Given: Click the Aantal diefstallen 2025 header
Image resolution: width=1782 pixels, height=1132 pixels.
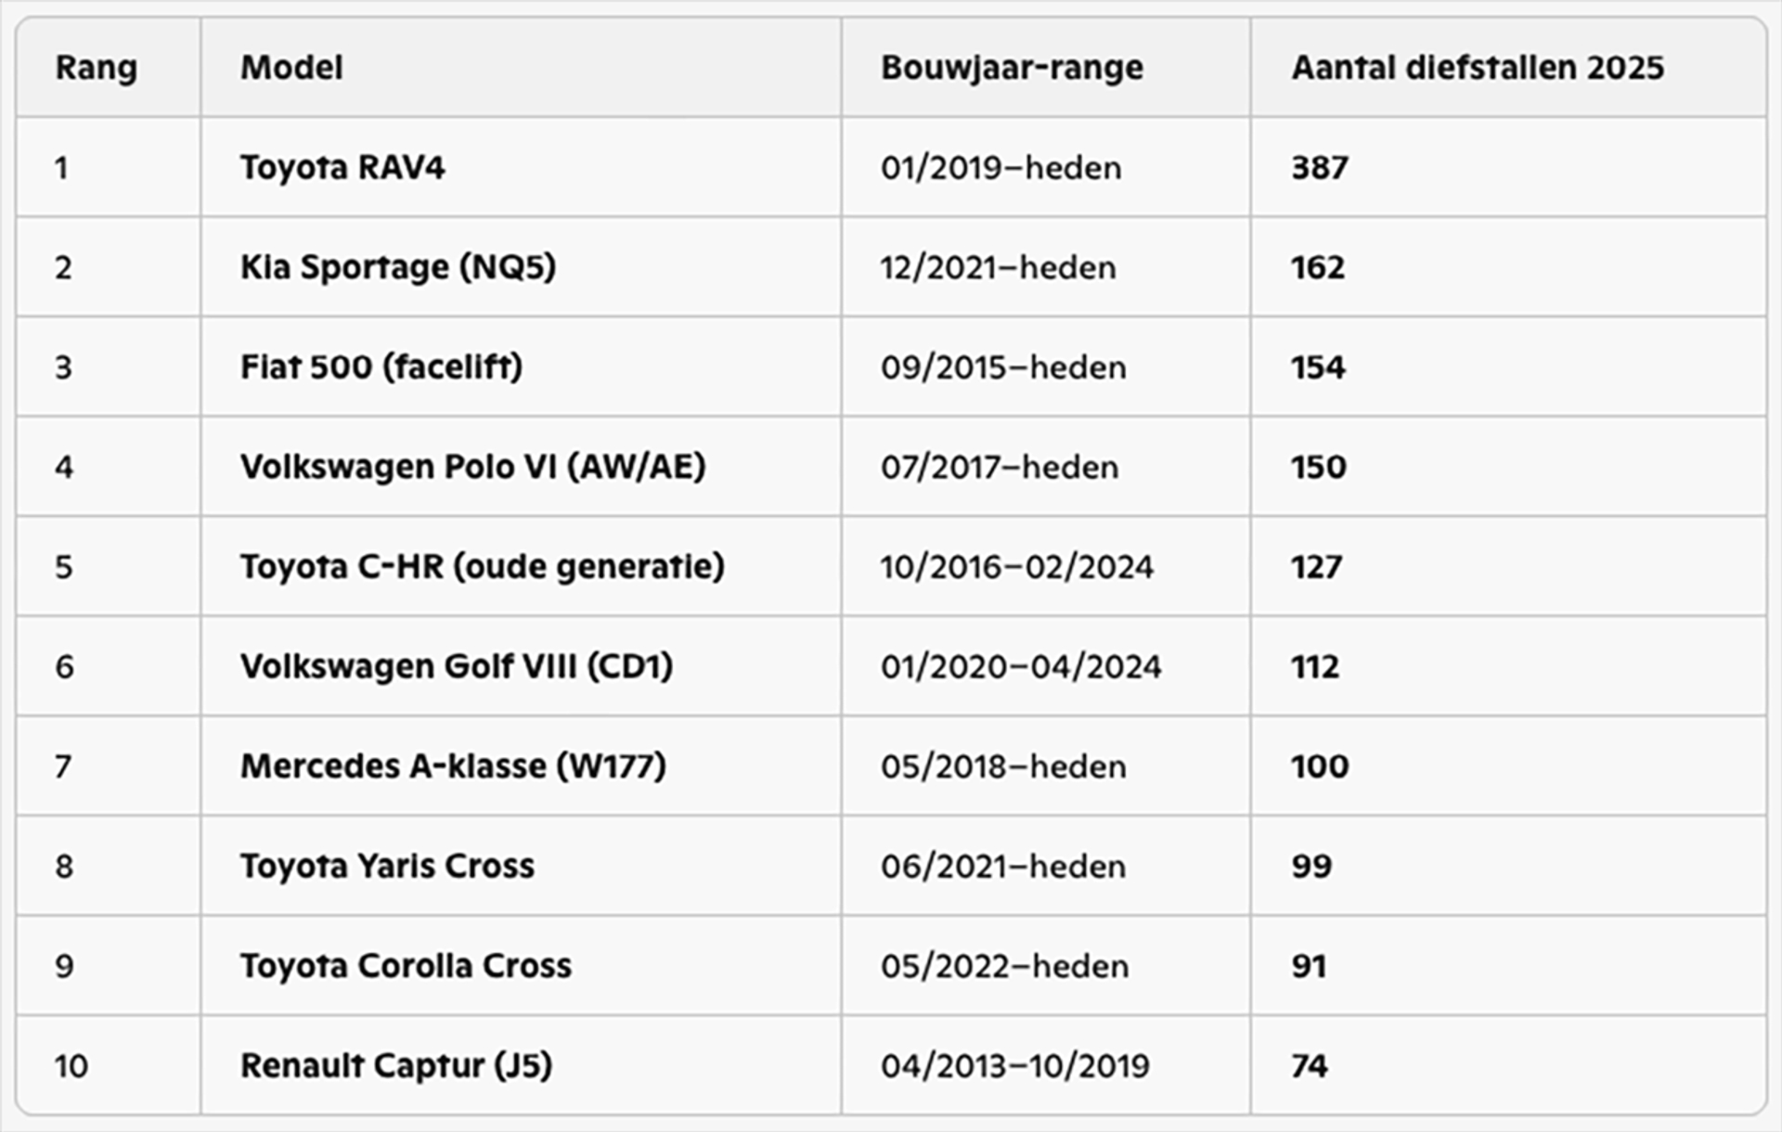Looking at the screenshot, I should pos(1478,68).
